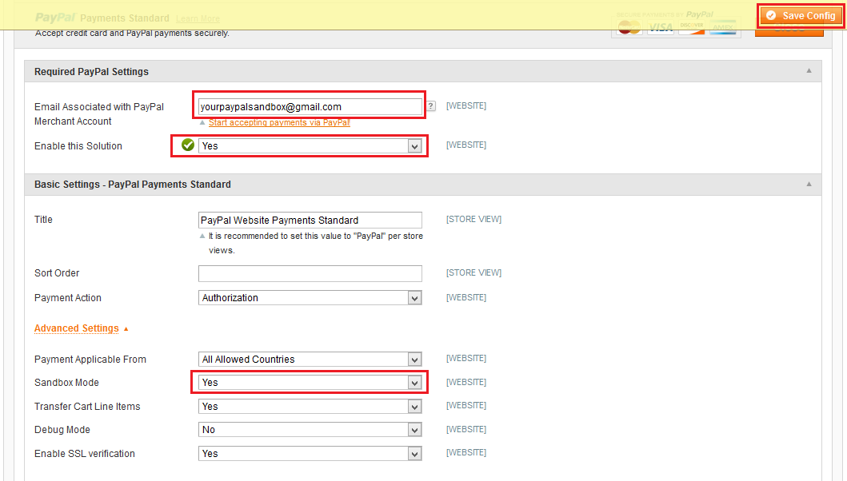847x481 pixels.
Task: Click the Sort Order label
Action: click(x=57, y=273)
